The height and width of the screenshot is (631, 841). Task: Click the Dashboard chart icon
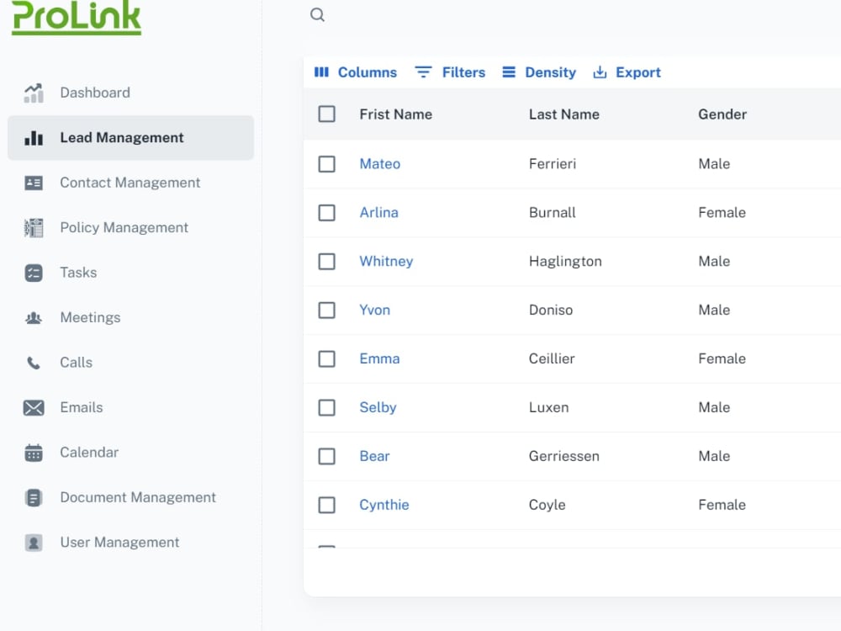tap(34, 93)
